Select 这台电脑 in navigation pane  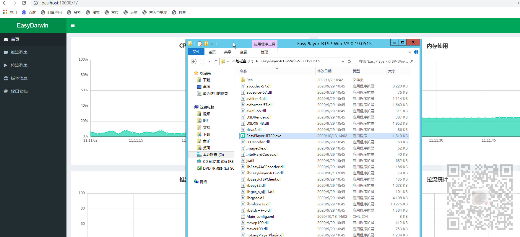[x=204, y=107]
